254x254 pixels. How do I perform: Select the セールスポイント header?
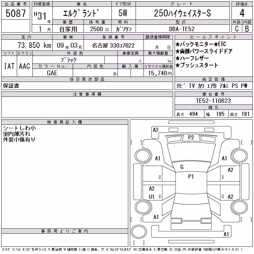pyautogui.click(x=213, y=37)
